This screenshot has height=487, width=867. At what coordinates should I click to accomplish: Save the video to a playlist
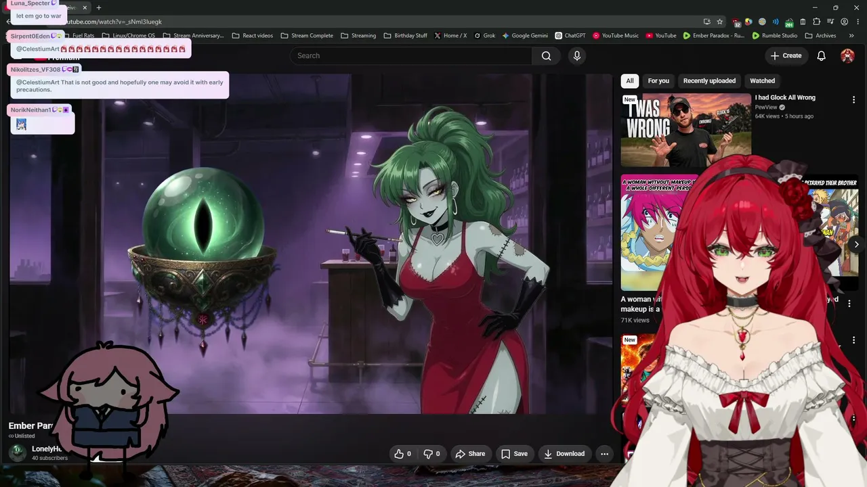514,454
